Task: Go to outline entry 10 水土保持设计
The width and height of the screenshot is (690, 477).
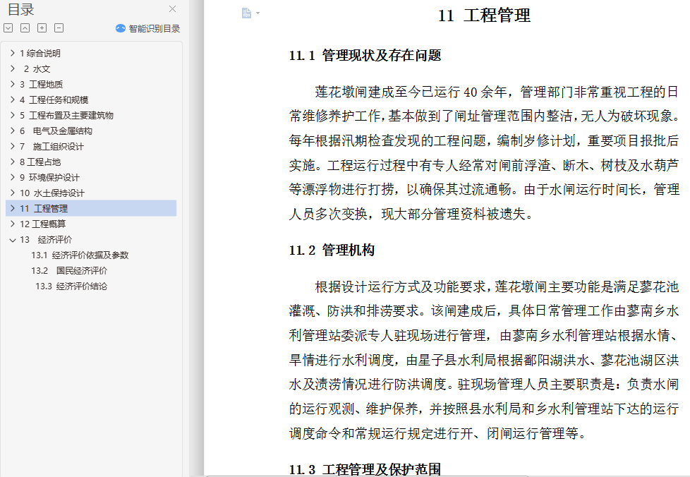Action: tap(52, 193)
